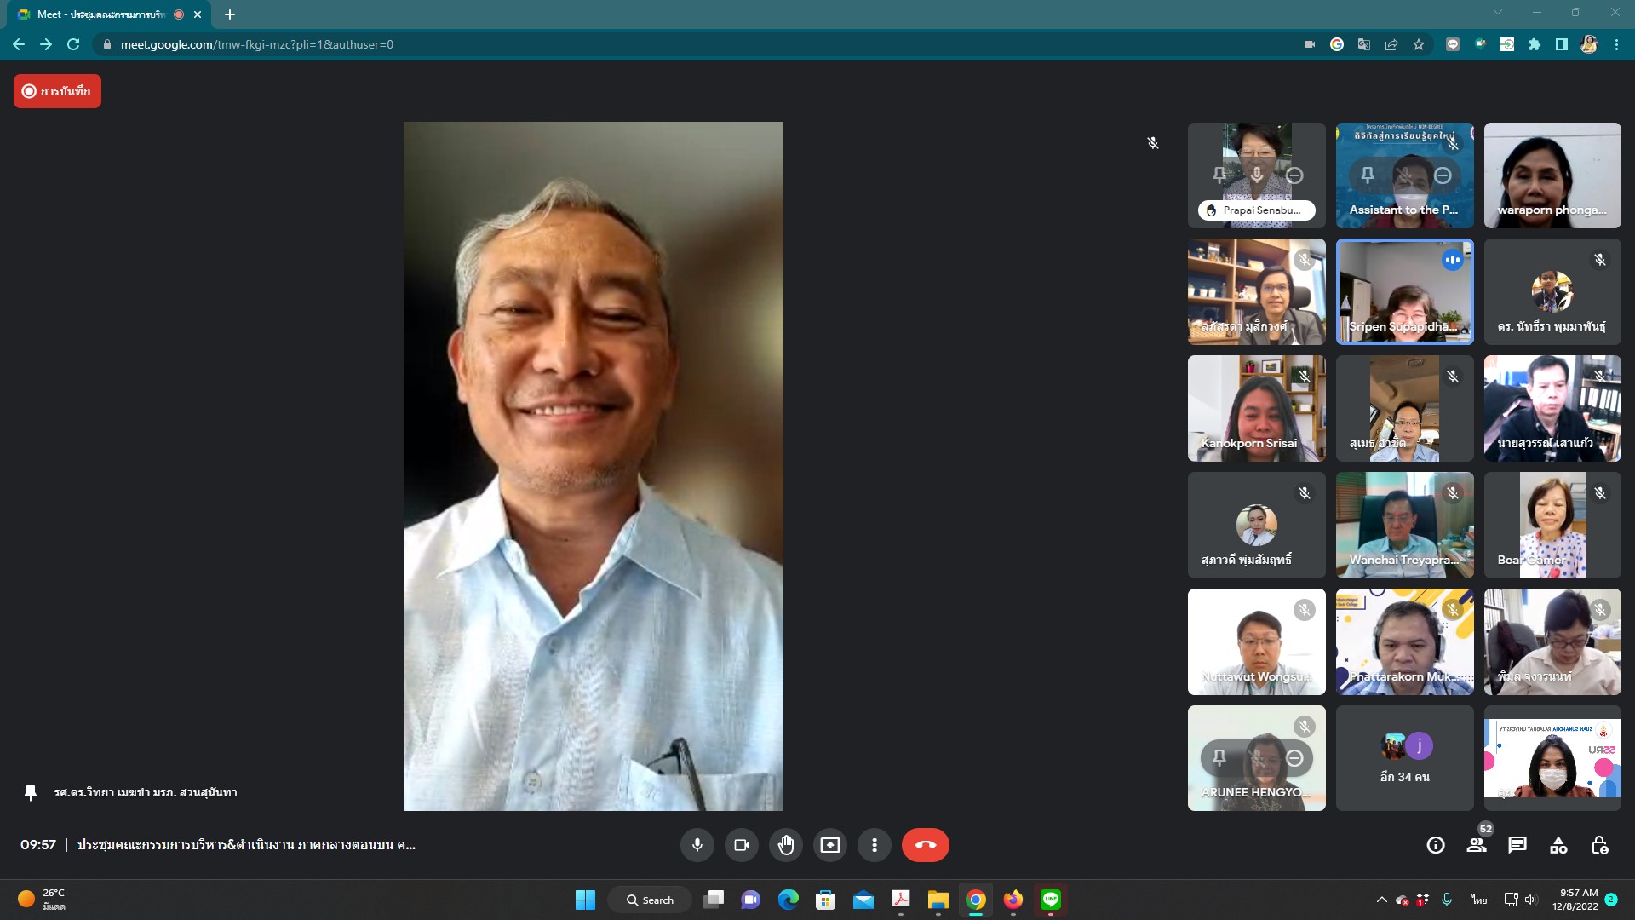Screen dimensions: 1635x920
Task: Open a new browser tab
Action: 230,14
